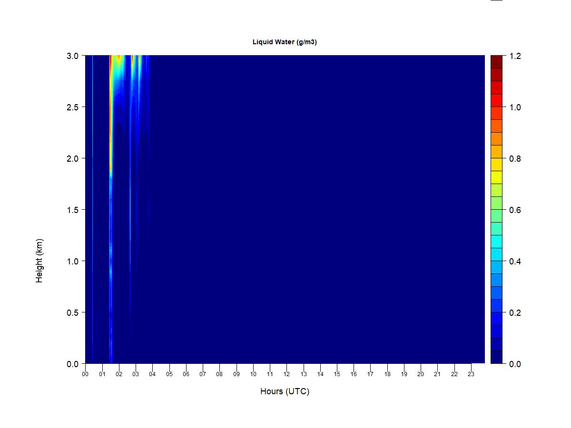This screenshot has height=428, width=571.
Task: Click the x-axis tick label '16'
Action: point(354,374)
